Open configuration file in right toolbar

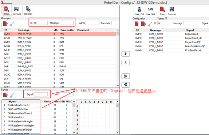162,11
